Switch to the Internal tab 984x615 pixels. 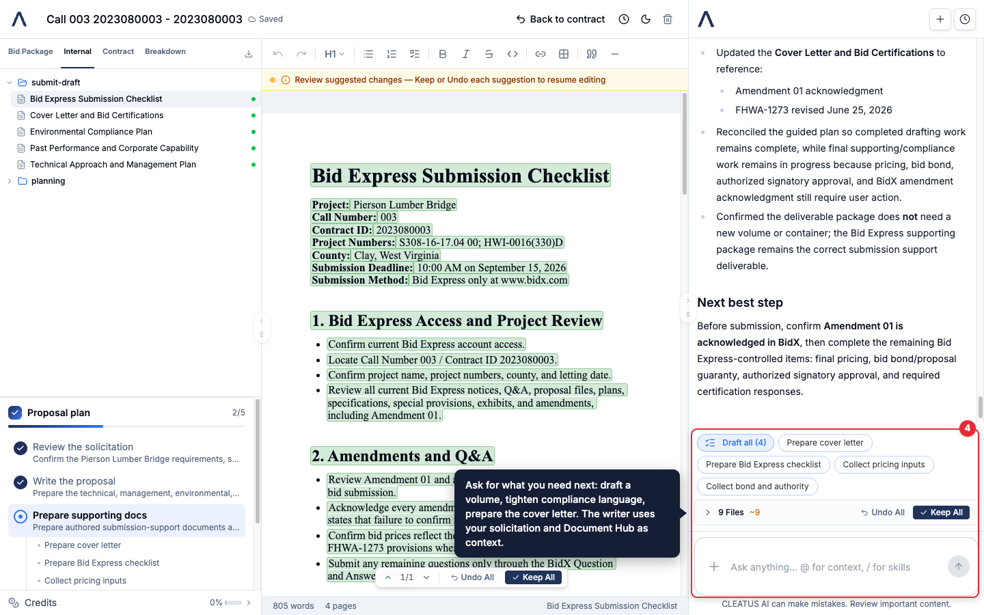pos(78,51)
